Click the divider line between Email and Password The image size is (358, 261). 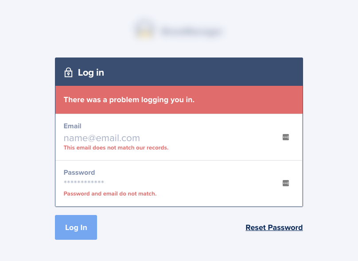click(179, 160)
